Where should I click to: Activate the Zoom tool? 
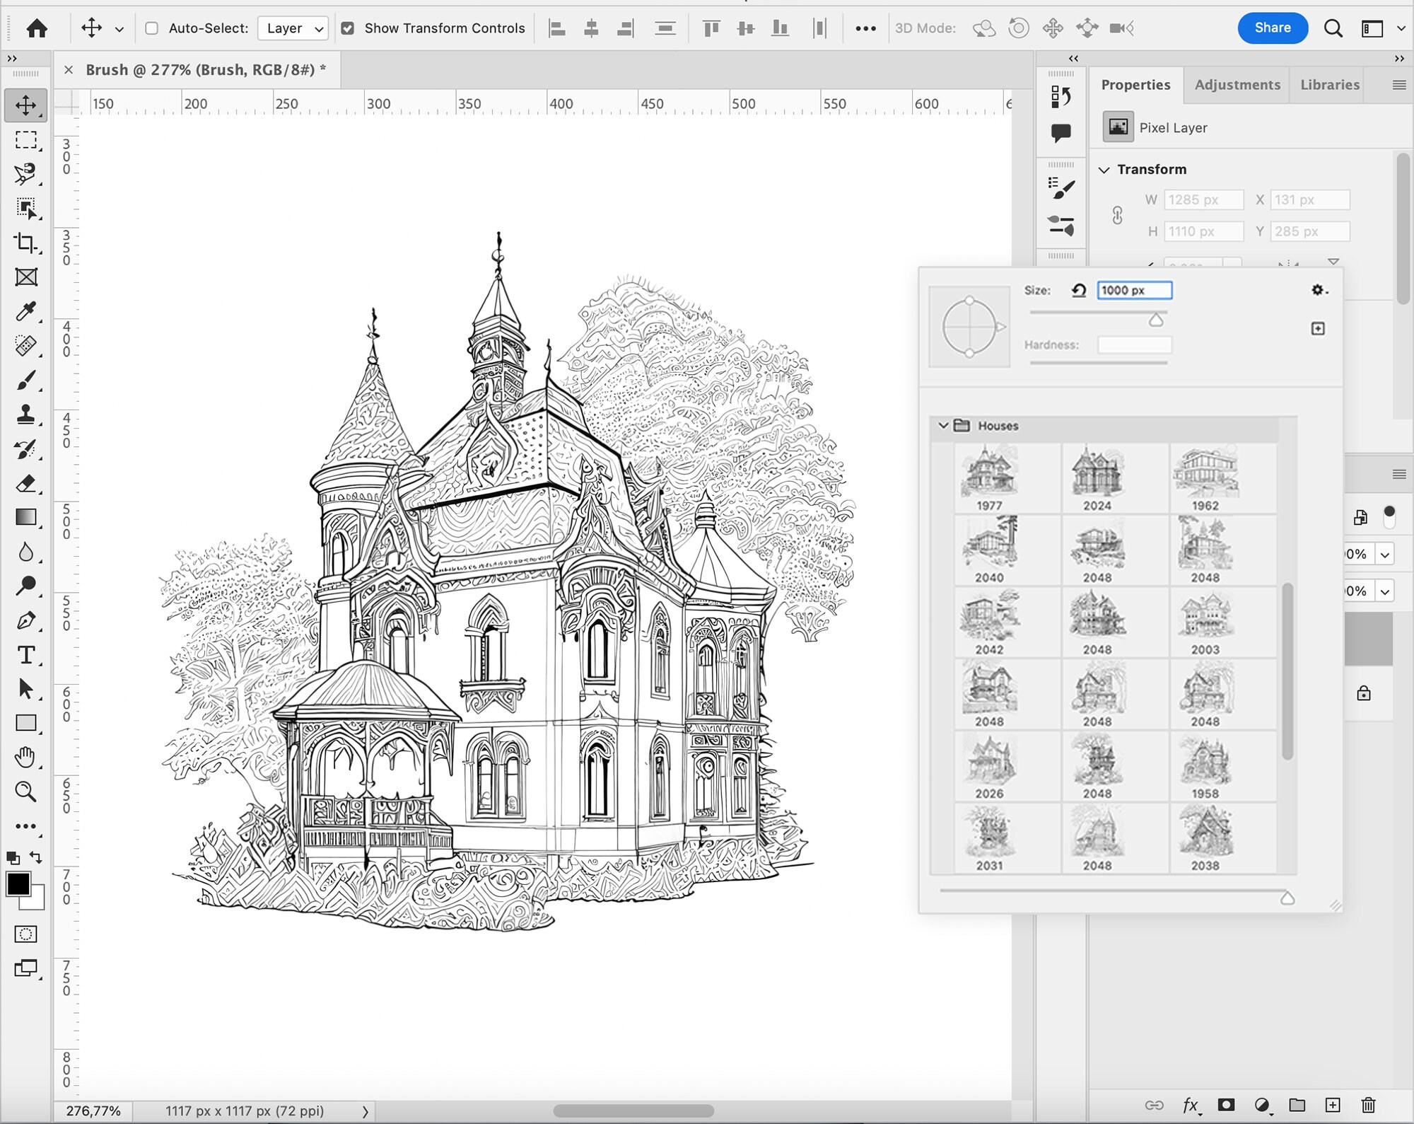27,792
